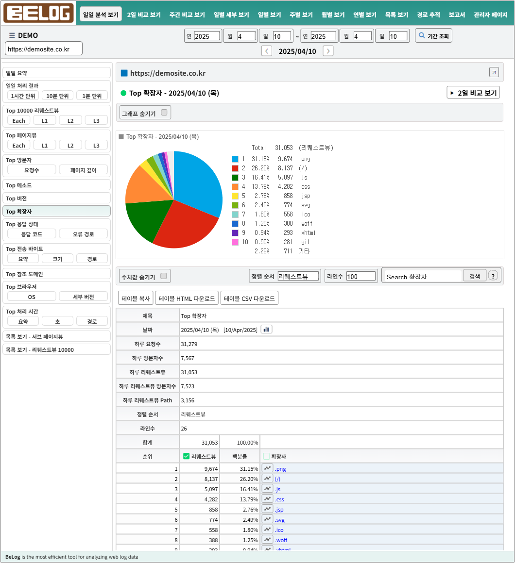Open Top 버전 sidebar item
Screen dimensions: 515x563
[56, 198]
